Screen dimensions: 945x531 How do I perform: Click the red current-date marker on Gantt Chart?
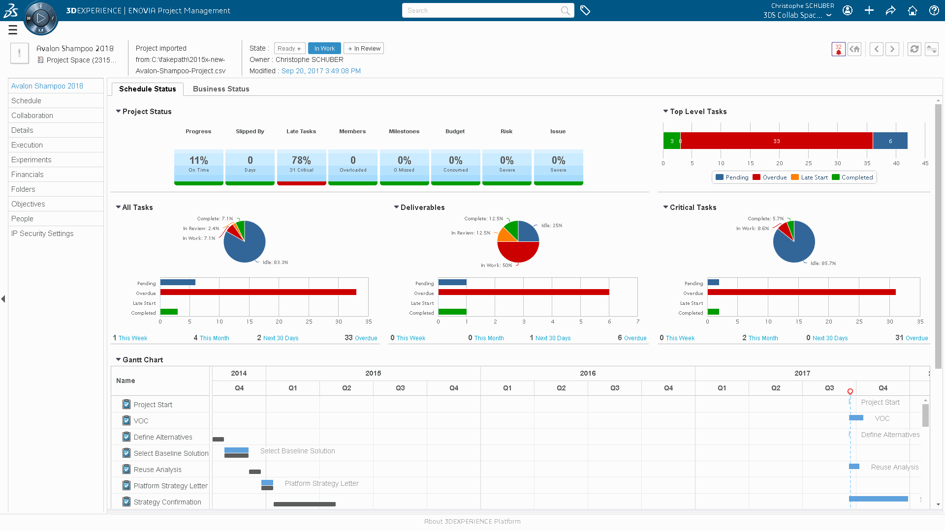tap(850, 391)
